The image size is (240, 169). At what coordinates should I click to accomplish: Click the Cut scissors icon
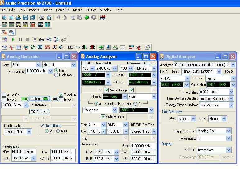pyautogui.click(x=65, y=17)
